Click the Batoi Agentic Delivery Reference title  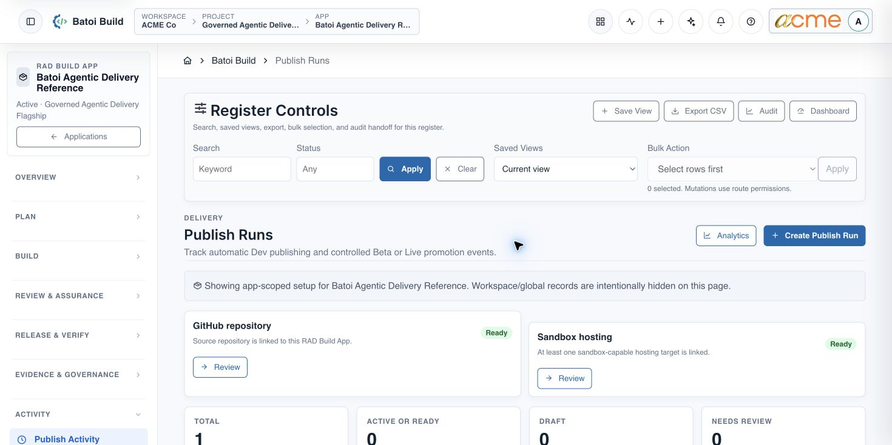pyautogui.click(x=87, y=83)
